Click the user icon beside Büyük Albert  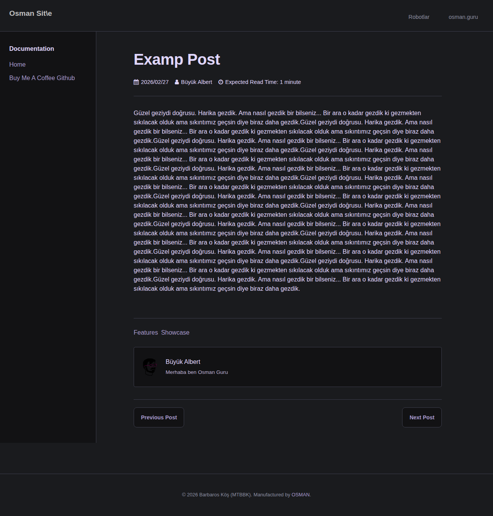click(x=177, y=82)
